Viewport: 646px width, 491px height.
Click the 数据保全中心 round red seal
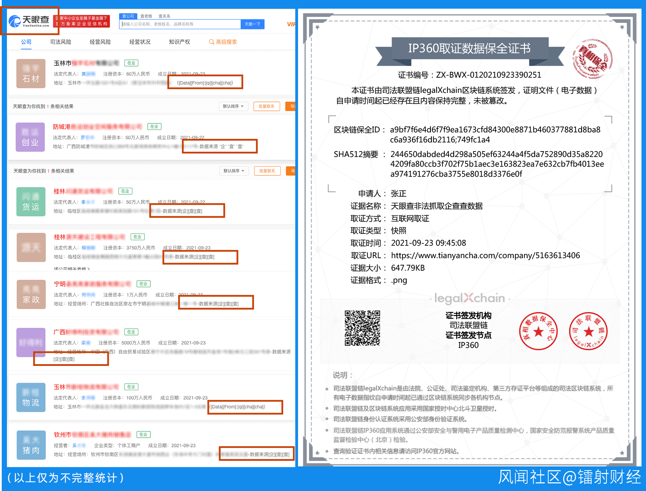click(538, 331)
